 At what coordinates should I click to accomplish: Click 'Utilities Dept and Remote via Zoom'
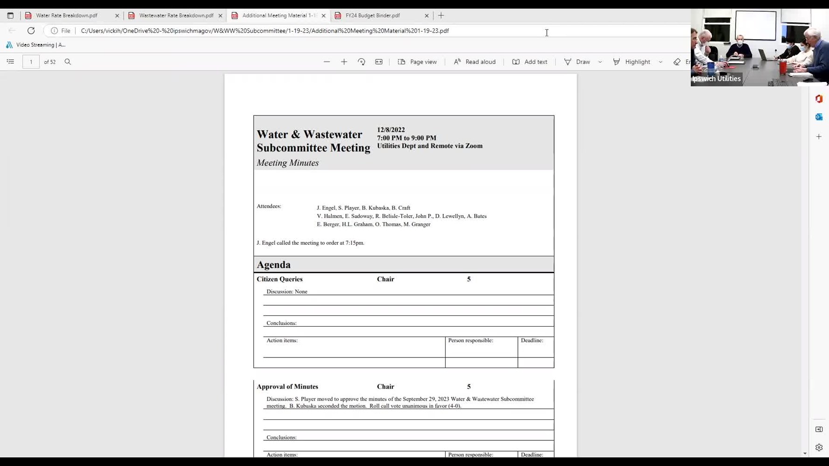click(430, 146)
